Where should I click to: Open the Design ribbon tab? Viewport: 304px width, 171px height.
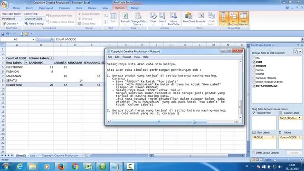(x=135, y=8)
